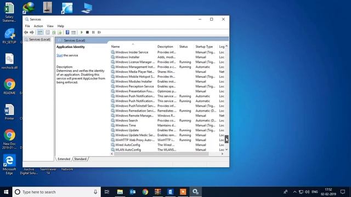Select Services (Local) in the console tree

[x=39, y=39]
